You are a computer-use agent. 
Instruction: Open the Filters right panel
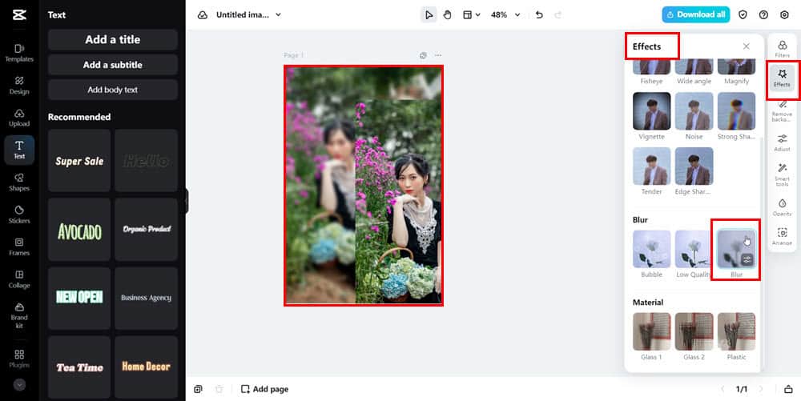tap(782, 49)
